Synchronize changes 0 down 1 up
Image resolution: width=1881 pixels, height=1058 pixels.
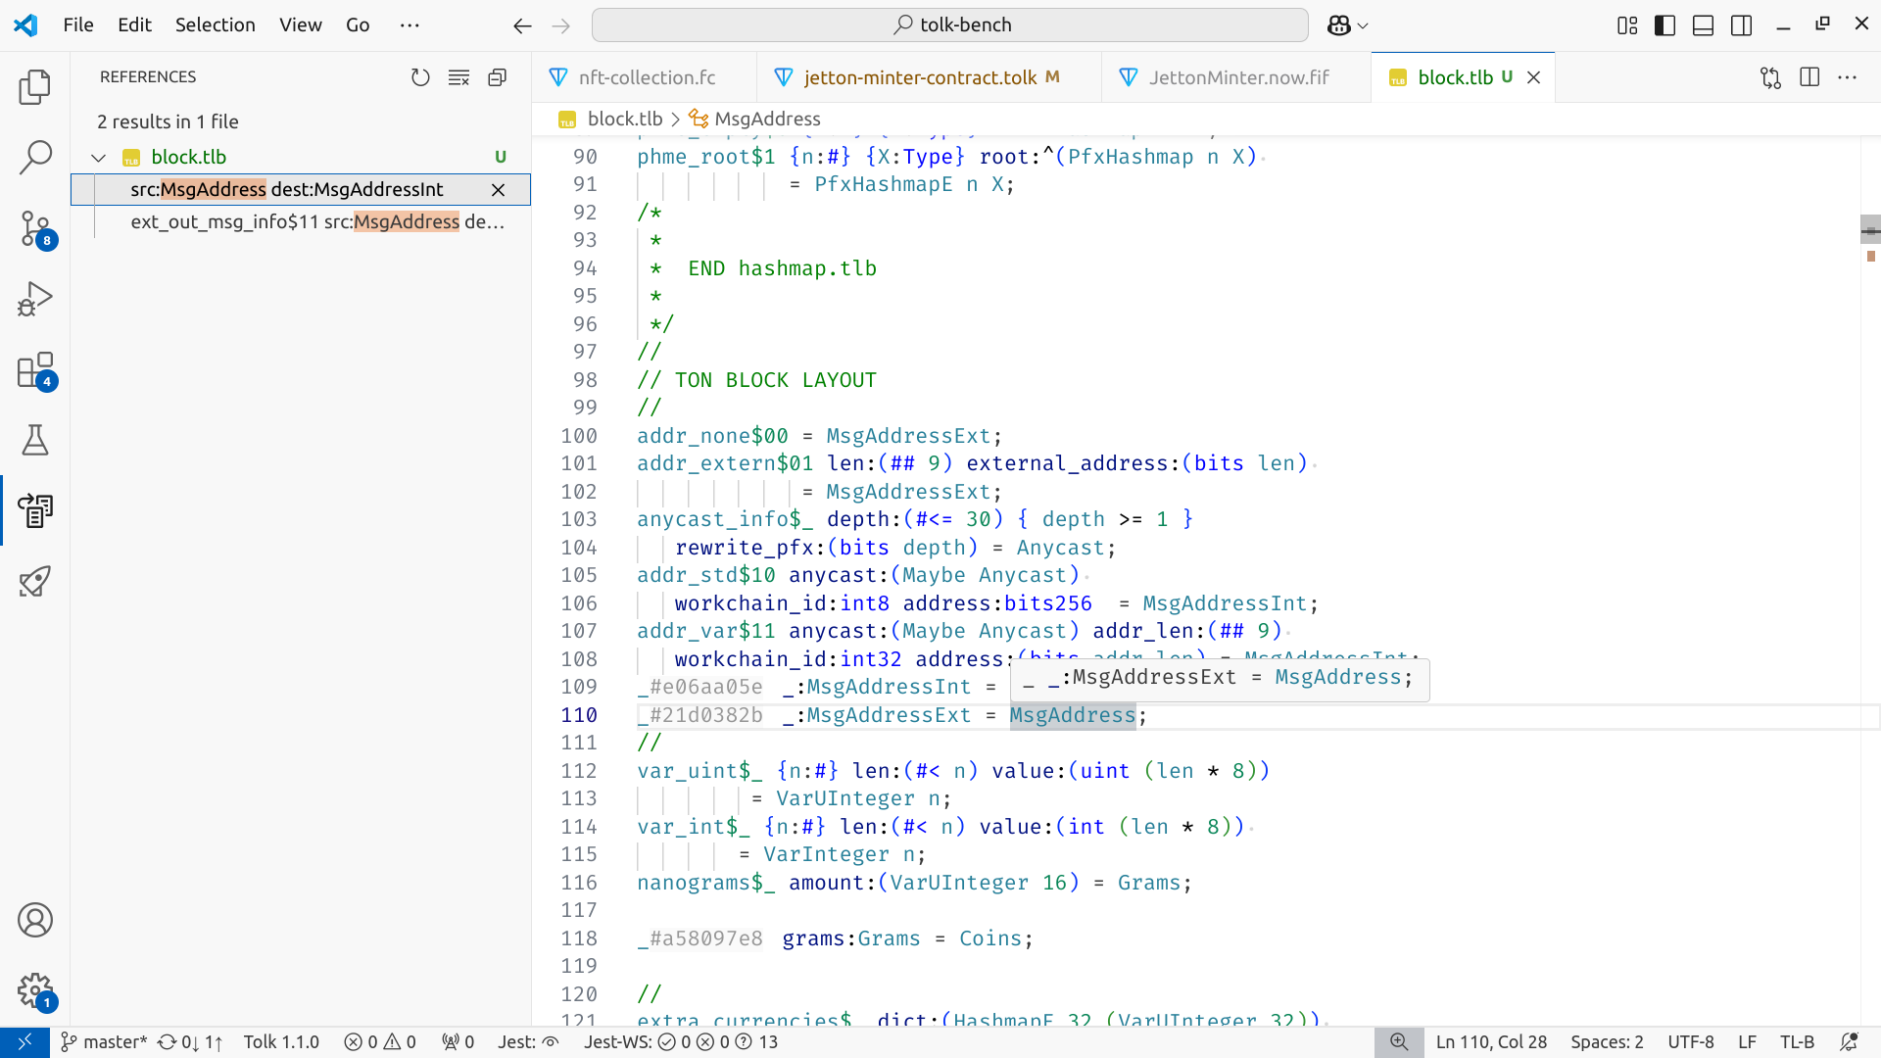(x=190, y=1042)
